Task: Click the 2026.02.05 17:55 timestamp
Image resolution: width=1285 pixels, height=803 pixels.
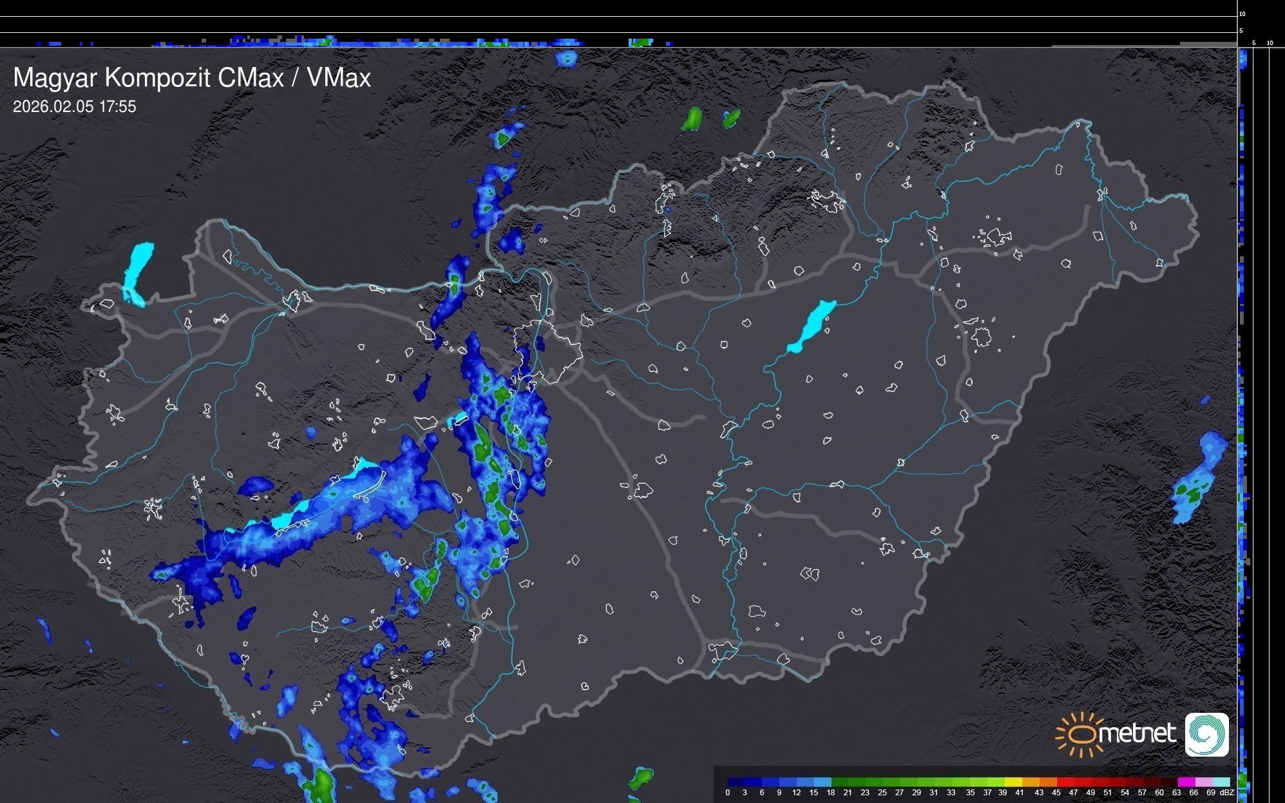Action: pos(75,107)
